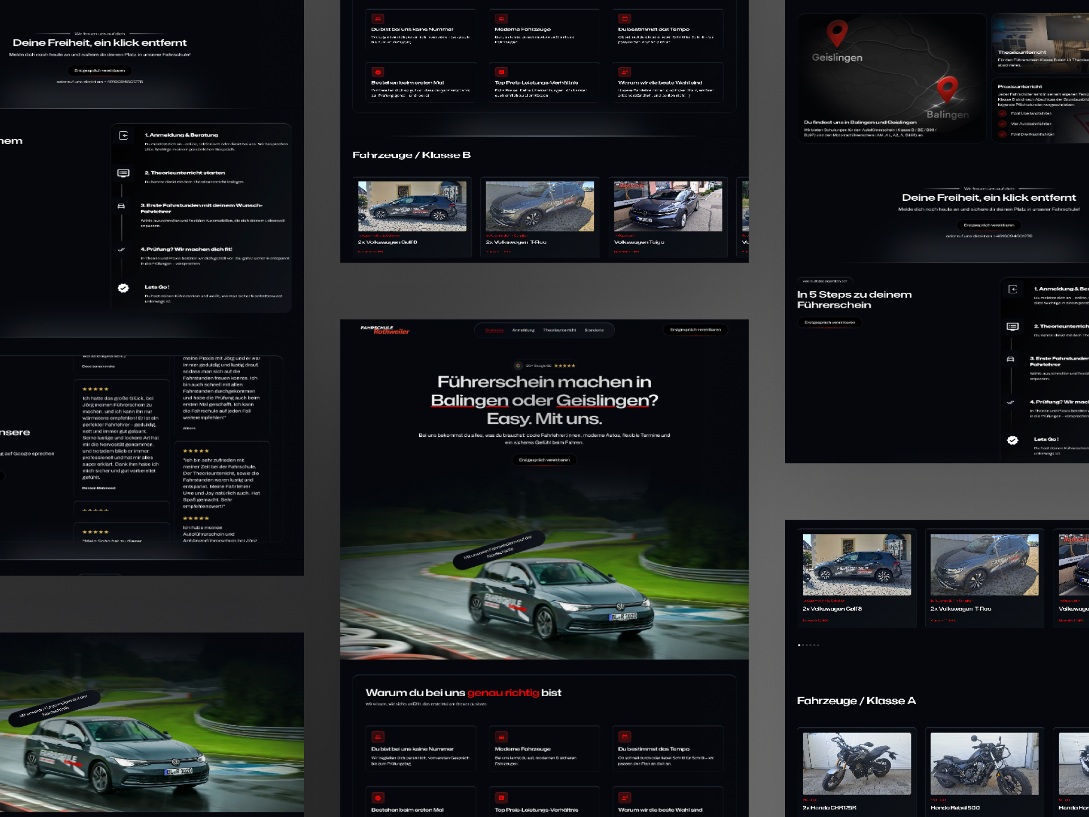Open the Volkswagen Golf 8 photo under 'Fahrzeuge / Klasse B'
Screen dimensions: 1089x817
(x=412, y=206)
